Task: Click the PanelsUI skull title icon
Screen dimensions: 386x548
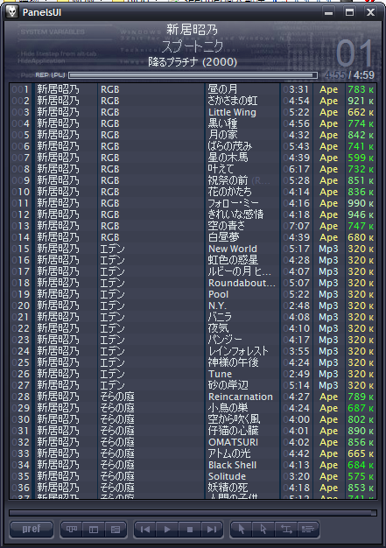Action: pyautogui.click(x=12, y=12)
